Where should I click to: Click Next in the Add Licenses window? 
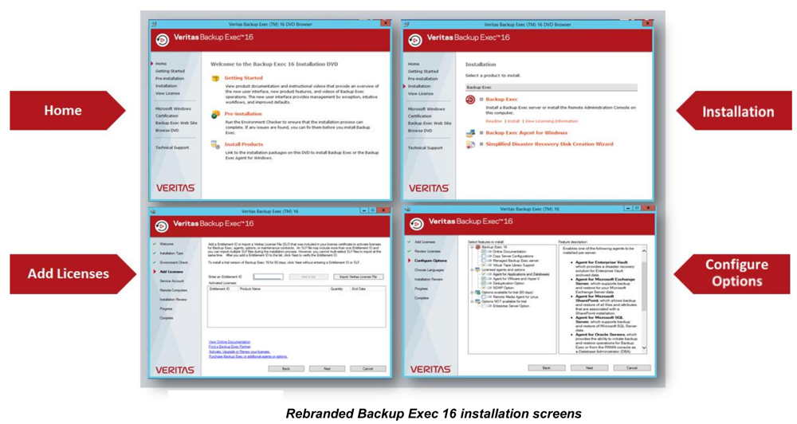[327, 368]
